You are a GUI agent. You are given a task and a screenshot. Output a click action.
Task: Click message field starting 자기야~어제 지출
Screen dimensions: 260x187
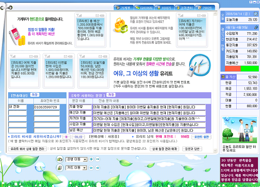click(x=149, y=118)
